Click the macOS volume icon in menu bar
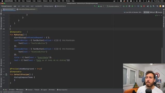The height and width of the screenshot is (93, 165). [x=137, y=1]
